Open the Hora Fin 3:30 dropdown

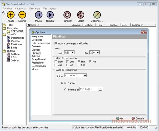click(x=98, y=53)
